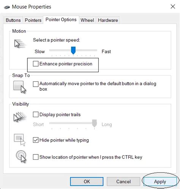180x189 pixels.
Task: Enable Enhance pointer precision checkbox
Action: (36, 64)
